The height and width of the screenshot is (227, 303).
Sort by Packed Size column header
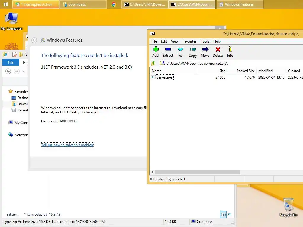point(241,71)
